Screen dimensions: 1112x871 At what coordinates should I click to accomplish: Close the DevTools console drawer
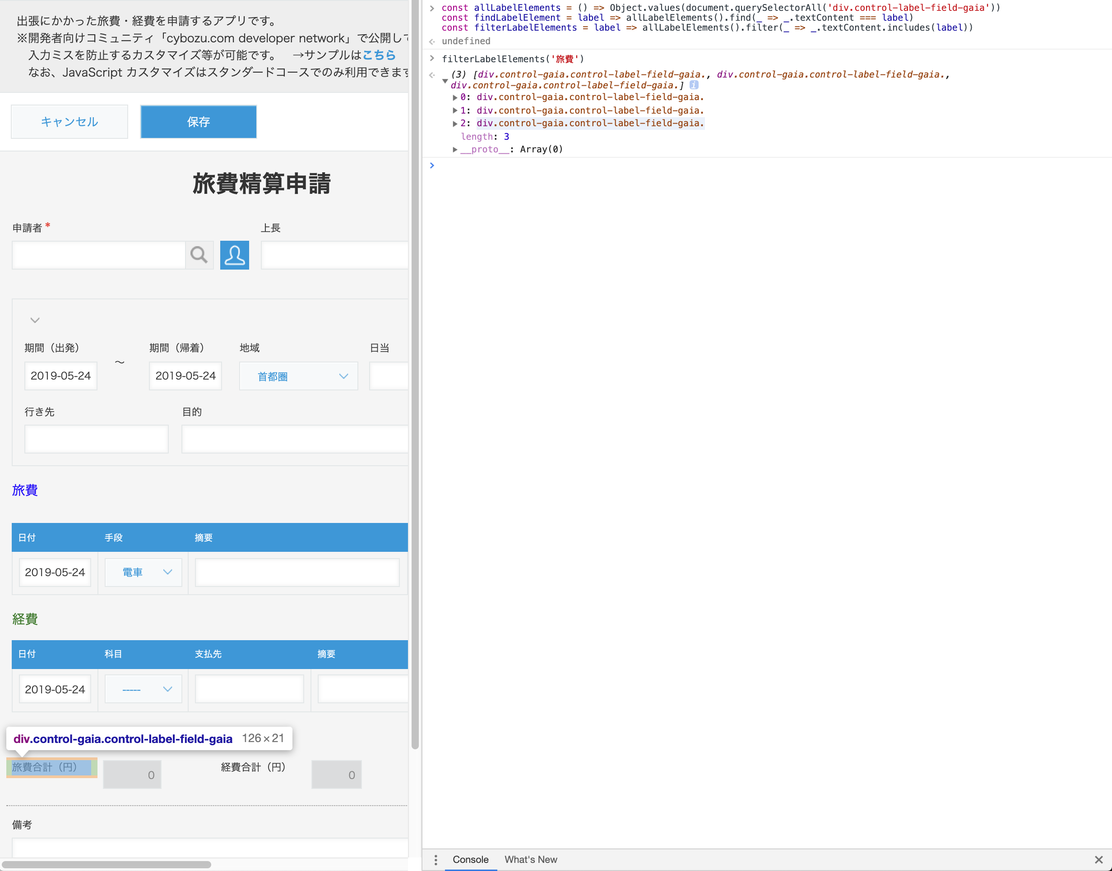pos(1099,860)
